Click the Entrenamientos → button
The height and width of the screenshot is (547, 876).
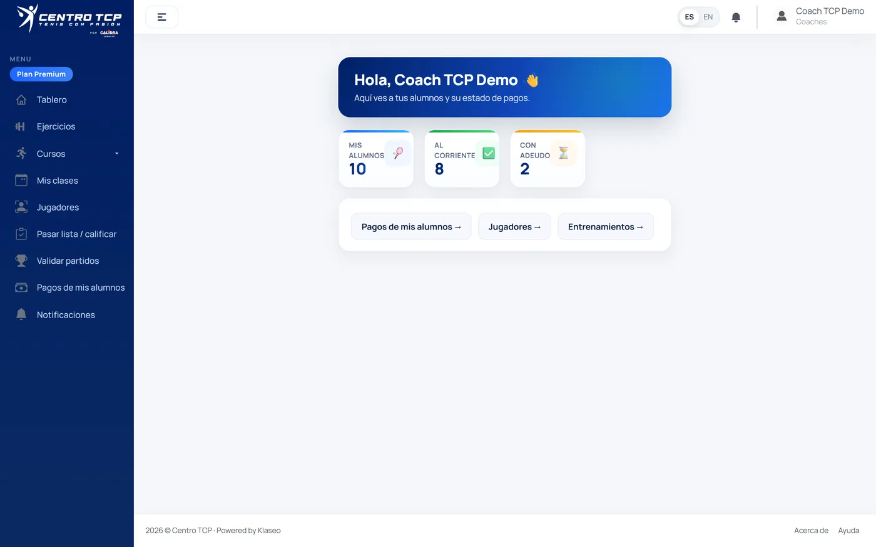coord(606,226)
